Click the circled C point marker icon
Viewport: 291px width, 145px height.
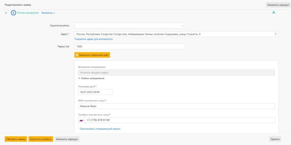[x=13, y=13]
